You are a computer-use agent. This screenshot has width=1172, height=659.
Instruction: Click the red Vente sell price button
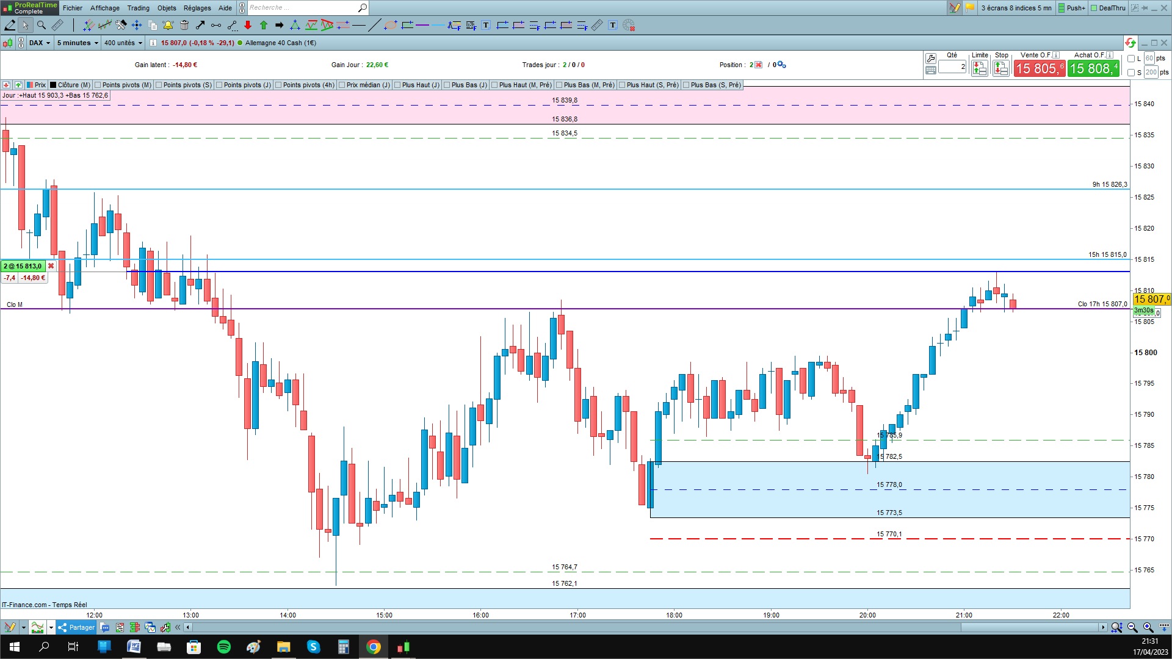pyautogui.click(x=1039, y=68)
